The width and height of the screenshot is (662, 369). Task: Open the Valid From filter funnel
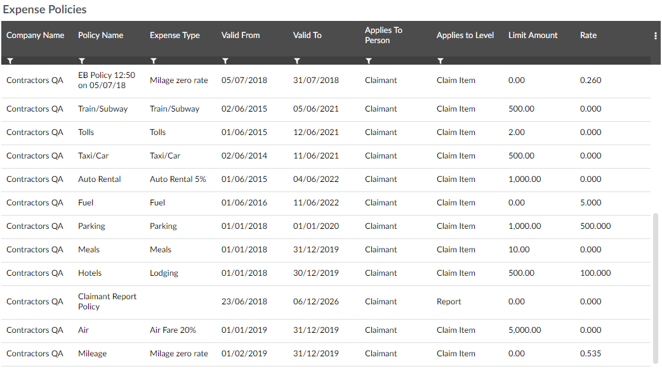click(x=225, y=61)
